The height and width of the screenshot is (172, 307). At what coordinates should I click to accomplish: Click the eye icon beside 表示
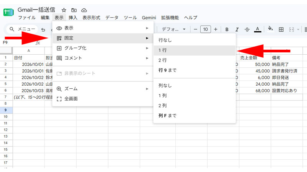pyautogui.click(x=59, y=28)
